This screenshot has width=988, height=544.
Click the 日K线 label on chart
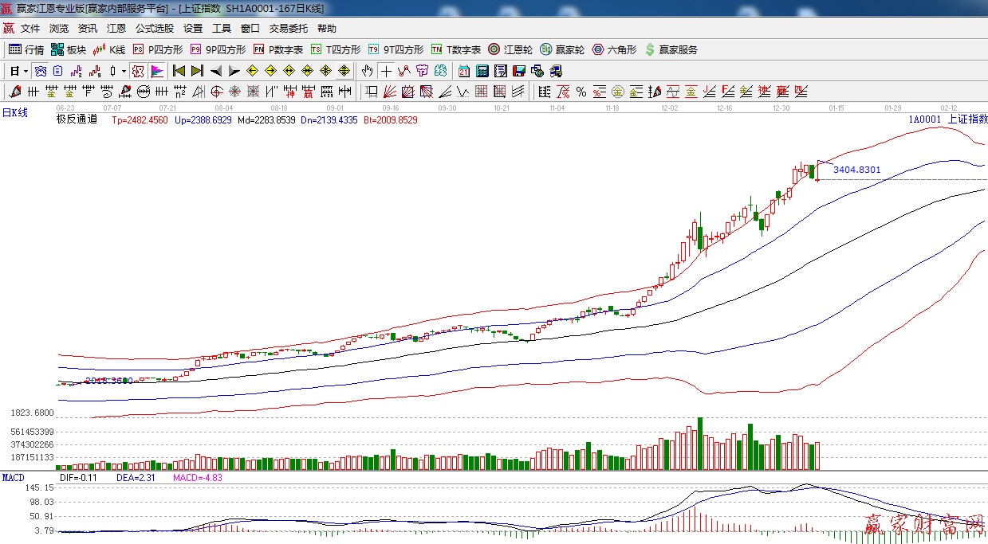[14, 112]
